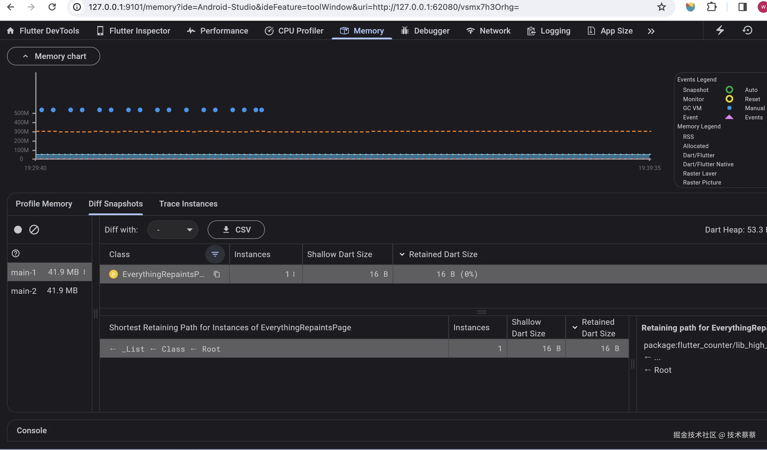Open the class filter icon
The width and height of the screenshot is (767, 450).
215,254
